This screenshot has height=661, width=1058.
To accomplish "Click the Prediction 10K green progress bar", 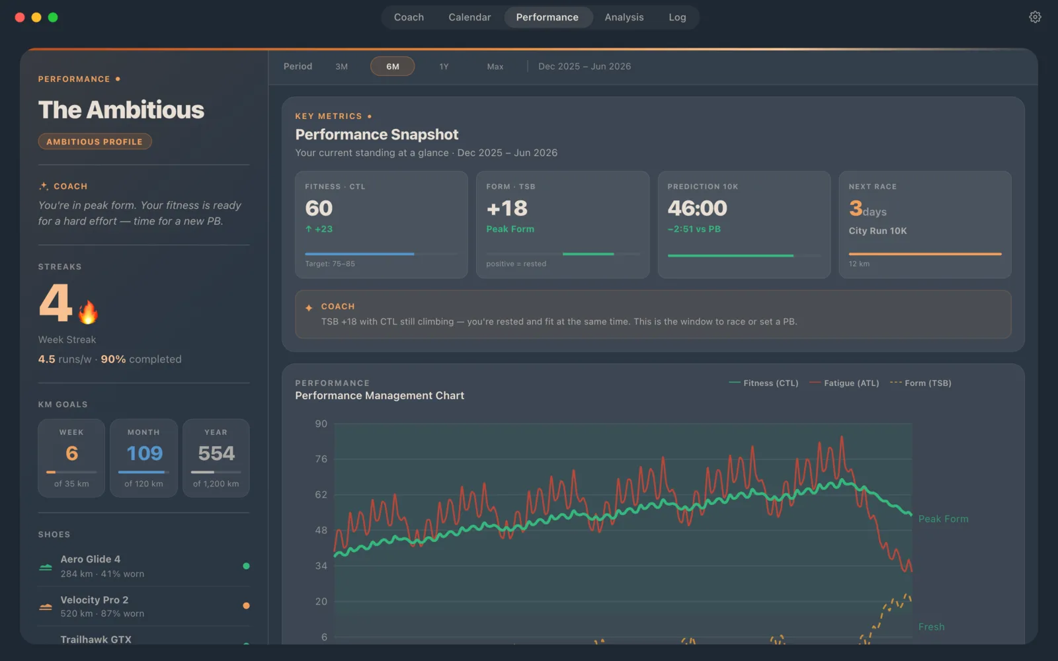I will (x=731, y=255).
